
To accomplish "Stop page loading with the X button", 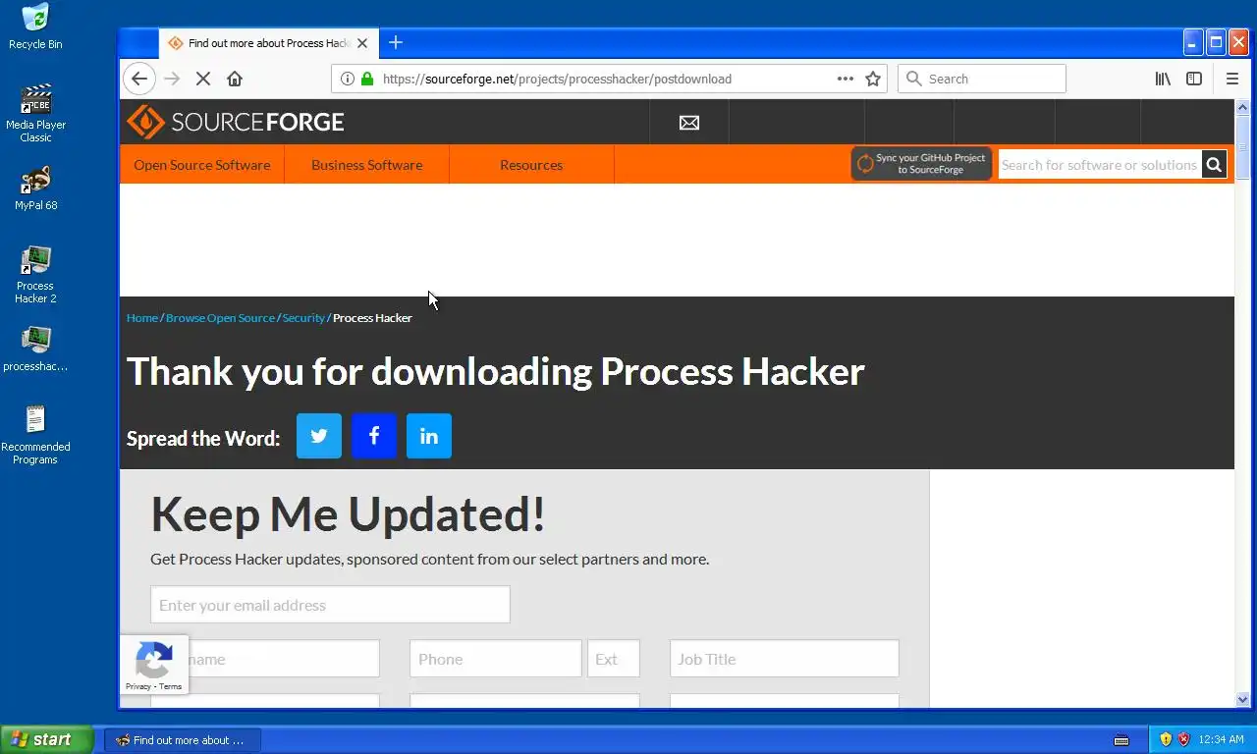I will click(x=203, y=79).
